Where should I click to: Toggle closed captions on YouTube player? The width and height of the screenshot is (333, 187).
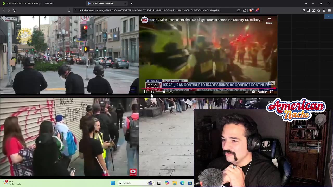[246, 92]
